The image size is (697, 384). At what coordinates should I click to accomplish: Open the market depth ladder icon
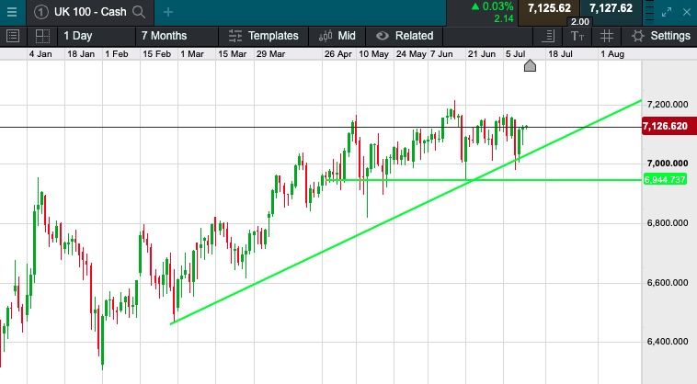click(649, 12)
